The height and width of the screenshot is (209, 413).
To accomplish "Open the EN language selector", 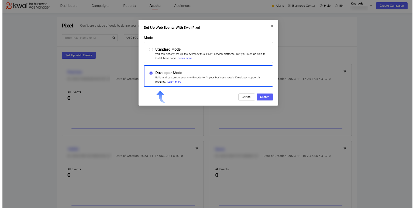I will (x=339, y=6).
